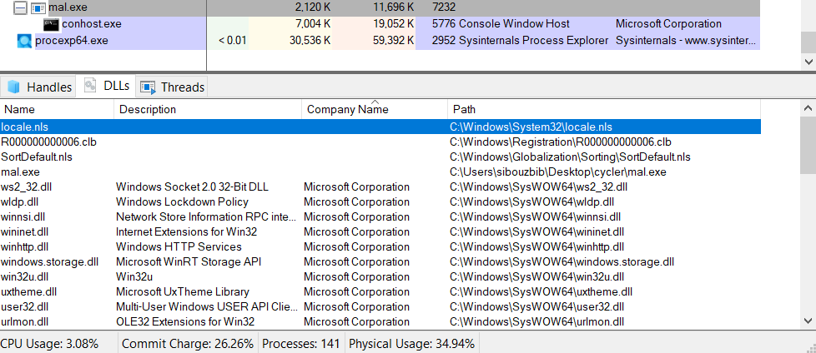Switch to the Handles tab label

49,87
